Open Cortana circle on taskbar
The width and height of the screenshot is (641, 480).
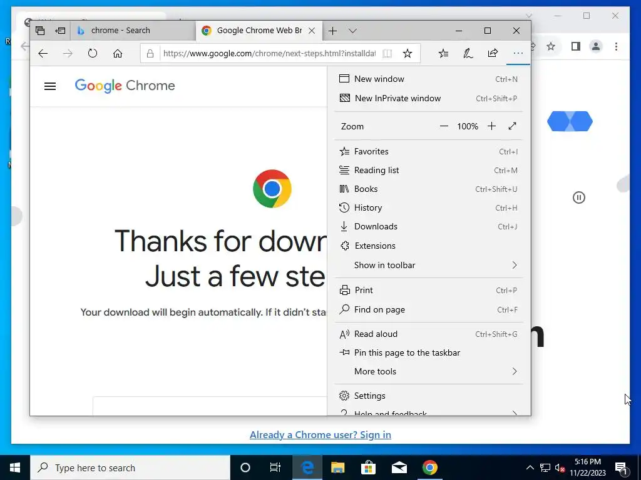coord(245,467)
